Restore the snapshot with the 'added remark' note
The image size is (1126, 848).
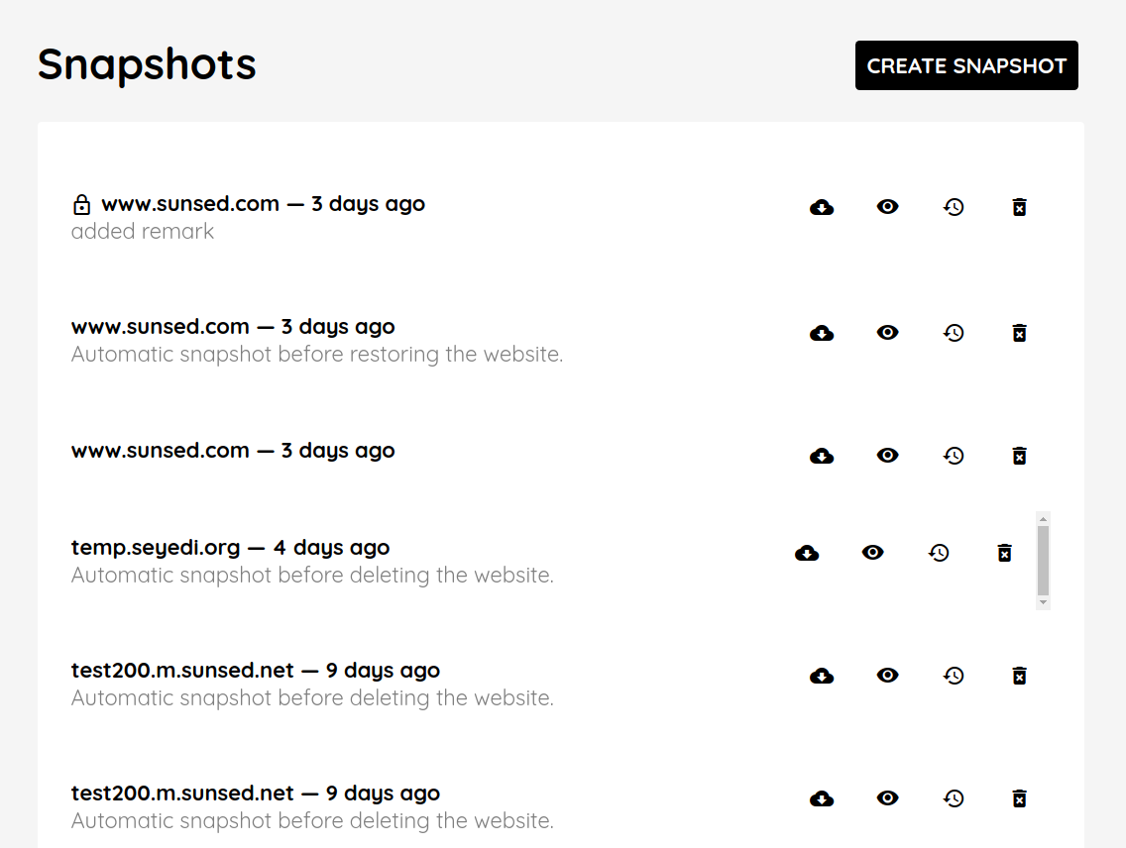click(x=954, y=207)
